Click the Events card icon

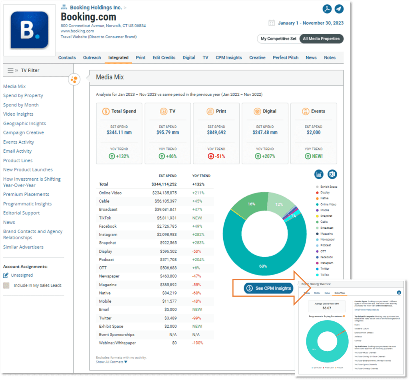306,112
